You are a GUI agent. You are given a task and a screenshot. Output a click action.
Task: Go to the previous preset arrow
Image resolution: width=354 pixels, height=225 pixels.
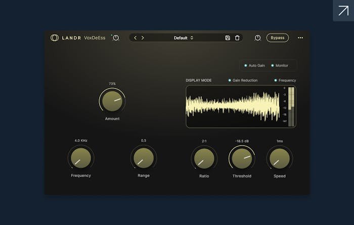(135, 38)
